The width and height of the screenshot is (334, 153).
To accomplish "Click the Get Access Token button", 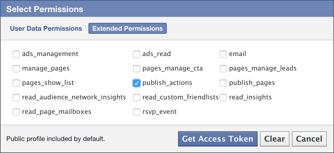I will pyautogui.click(x=218, y=139).
